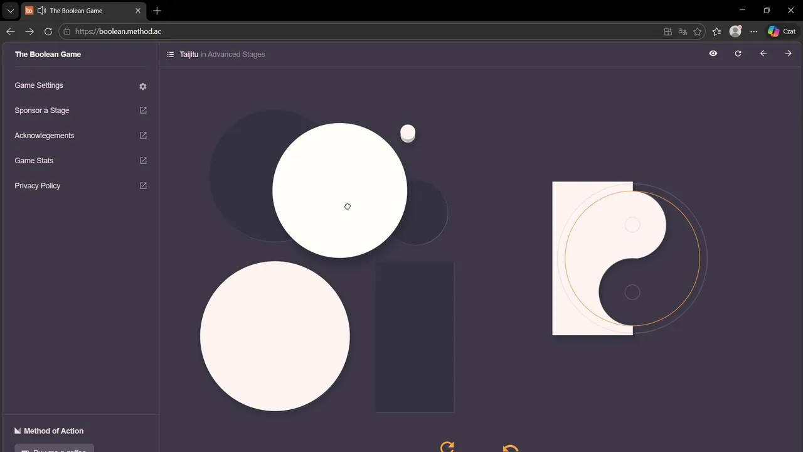Add this page to favorites star
The image size is (803, 452).
(x=697, y=31)
